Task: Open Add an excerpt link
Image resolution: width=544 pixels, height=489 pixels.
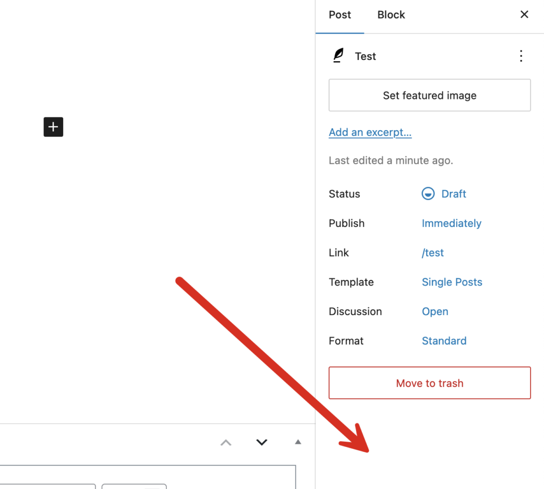Action: coord(370,132)
